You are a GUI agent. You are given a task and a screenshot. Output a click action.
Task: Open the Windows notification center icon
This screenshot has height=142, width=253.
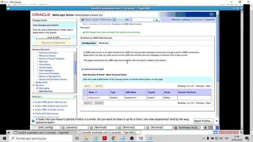[247, 138]
